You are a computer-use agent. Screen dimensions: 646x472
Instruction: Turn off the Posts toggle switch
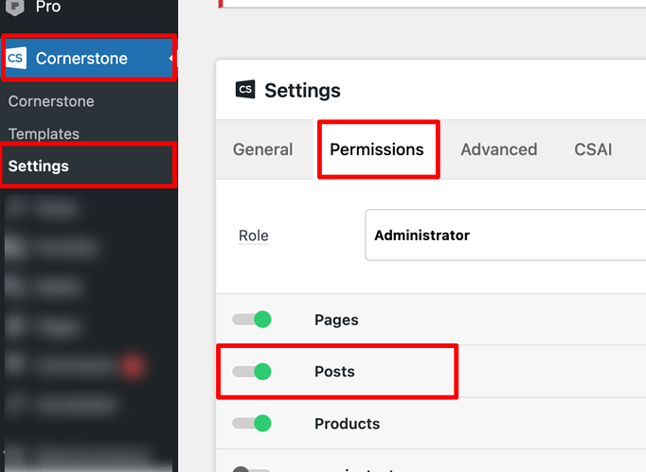[x=252, y=372]
